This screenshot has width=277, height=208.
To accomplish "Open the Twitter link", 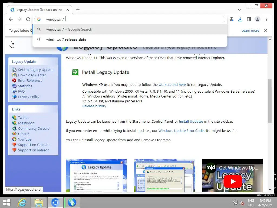I will tap(23, 118).
